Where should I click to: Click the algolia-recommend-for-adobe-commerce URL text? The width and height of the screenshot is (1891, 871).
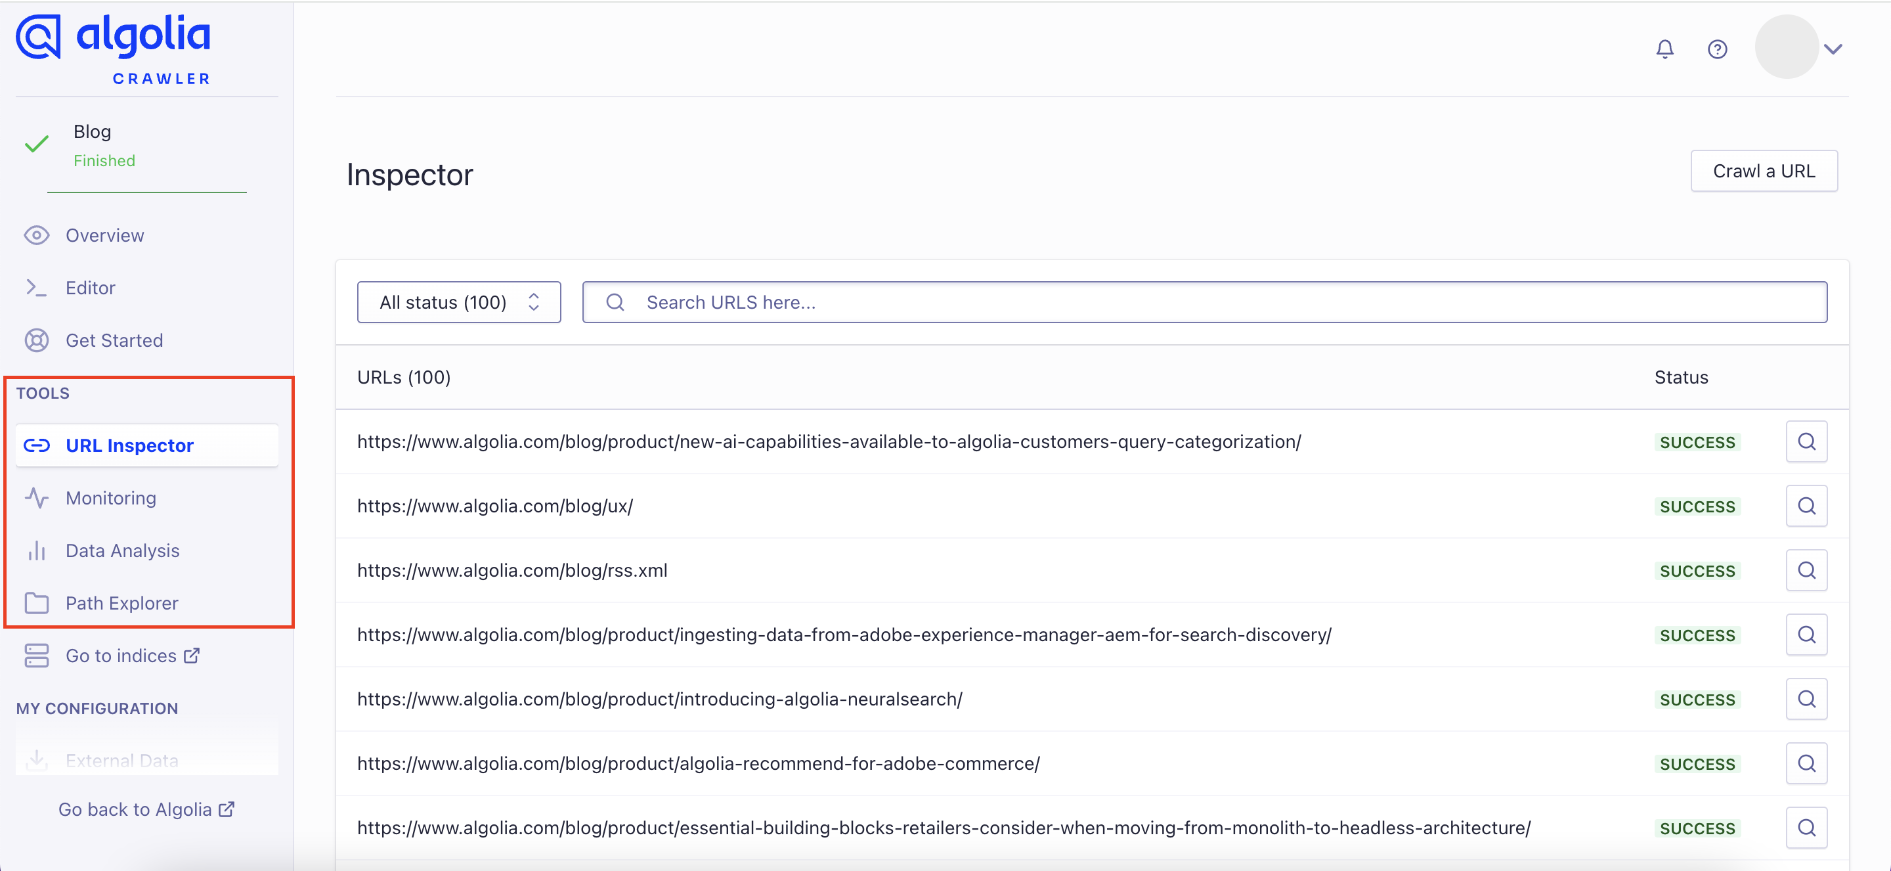(x=699, y=763)
